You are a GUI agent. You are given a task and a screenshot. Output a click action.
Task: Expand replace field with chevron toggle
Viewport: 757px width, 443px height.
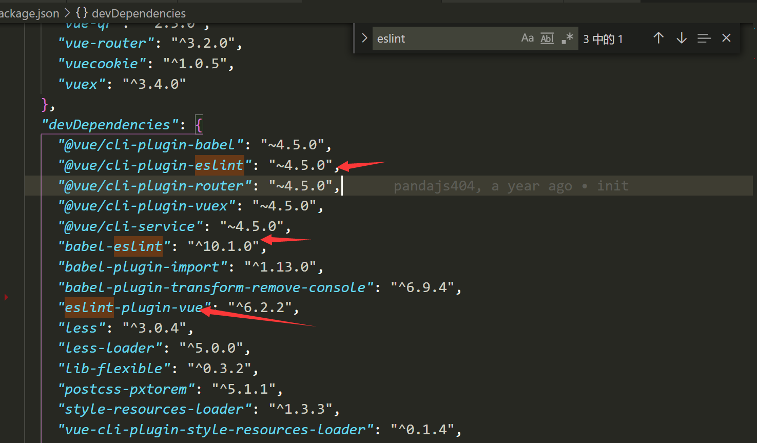(364, 38)
